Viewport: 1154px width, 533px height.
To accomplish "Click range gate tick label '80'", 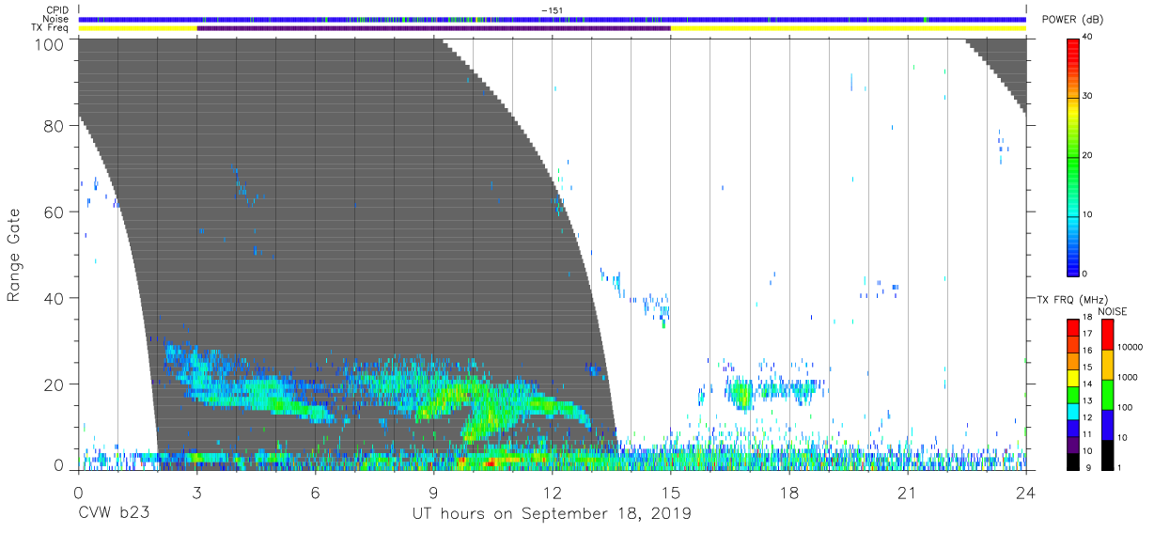I will 55,125.
